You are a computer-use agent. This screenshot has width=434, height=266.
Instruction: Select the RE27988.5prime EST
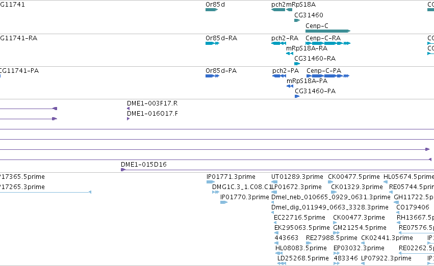[309, 243]
